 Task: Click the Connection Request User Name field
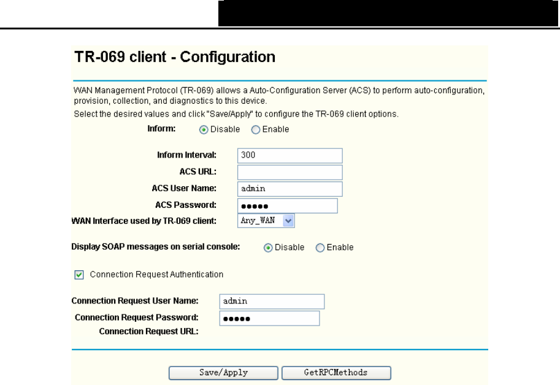click(272, 302)
